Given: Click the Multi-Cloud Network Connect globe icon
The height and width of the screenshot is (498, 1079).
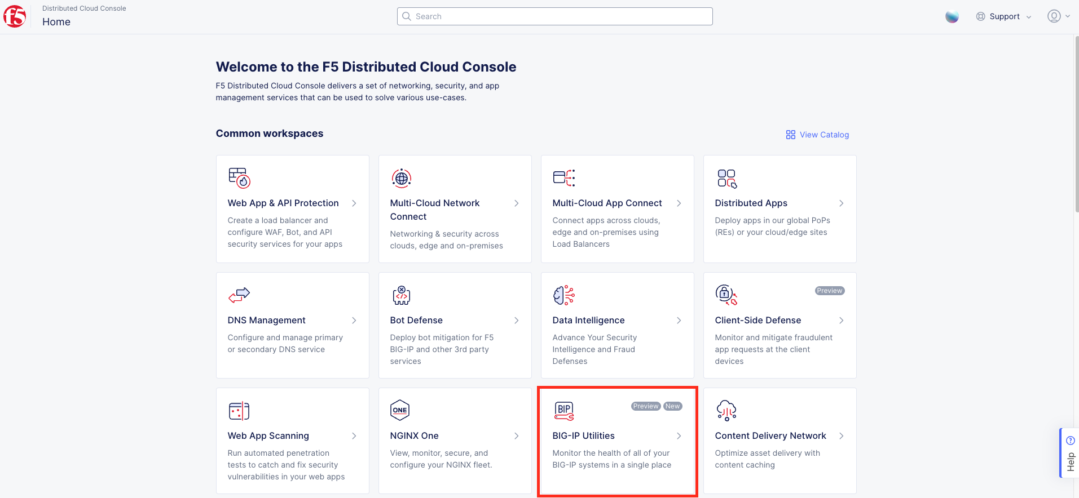Looking at the screenshot, I should coord(401,178).
